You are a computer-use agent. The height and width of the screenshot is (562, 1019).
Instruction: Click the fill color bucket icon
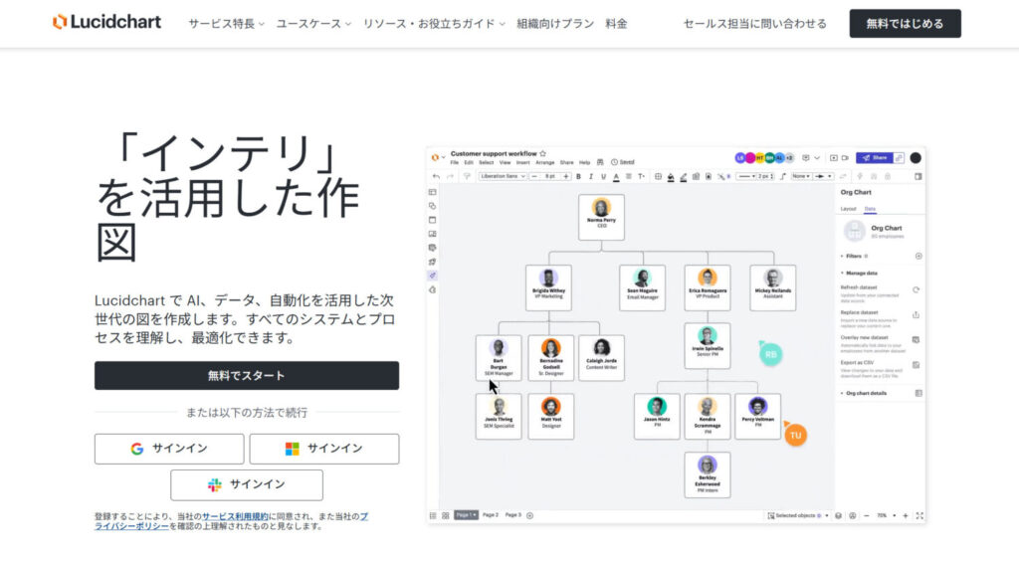click(x=671, y=177)
